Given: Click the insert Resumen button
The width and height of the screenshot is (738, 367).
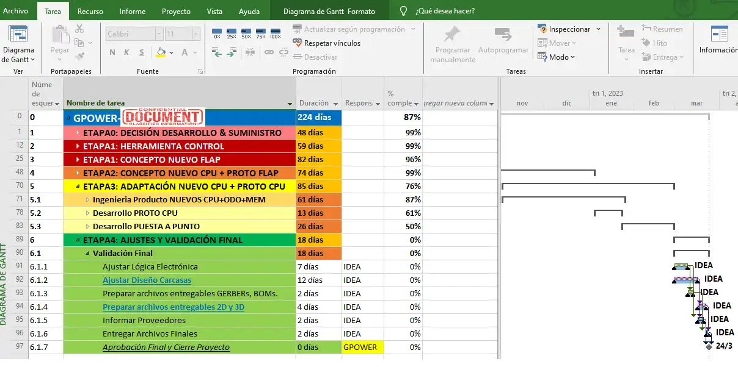Looking at the screenshot, I should pos(662,29).
